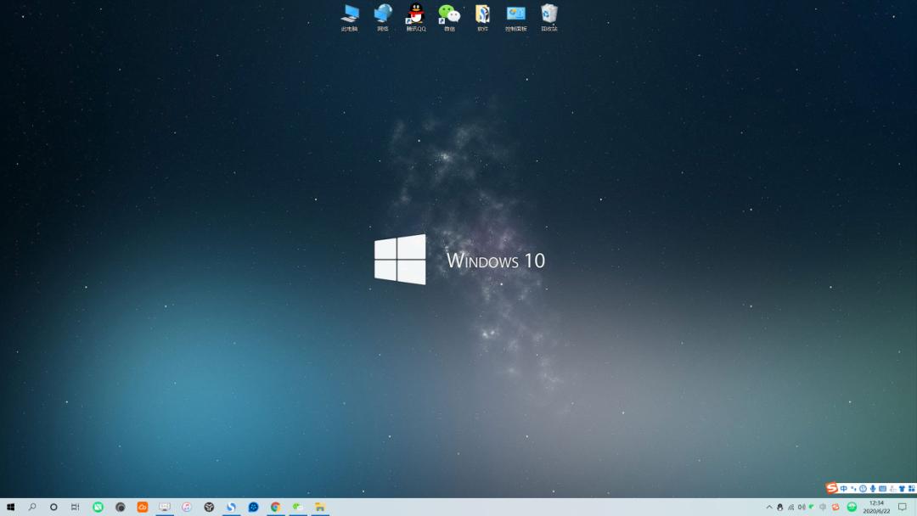The height and width of the screenshot is (516, 917).
Task: Toggle Sogou punctuation mode on IME bar
Action: tap(853, 489)
